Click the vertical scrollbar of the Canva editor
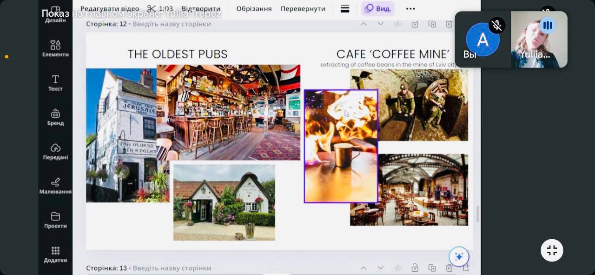Image resolution: width=595 pixels, height=275 pixels. coord(477,214)
